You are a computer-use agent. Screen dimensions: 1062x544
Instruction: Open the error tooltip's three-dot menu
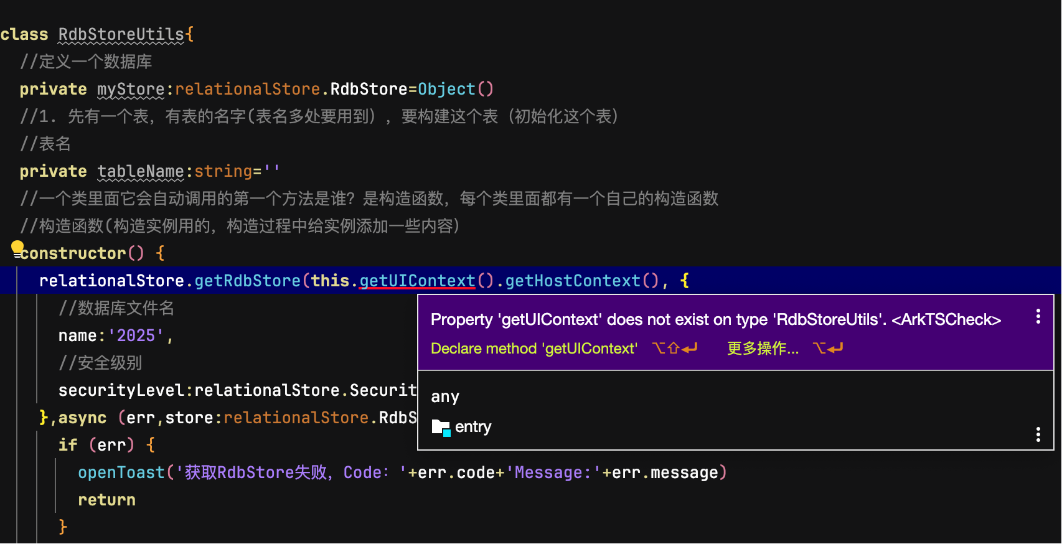click(1038, 317)
